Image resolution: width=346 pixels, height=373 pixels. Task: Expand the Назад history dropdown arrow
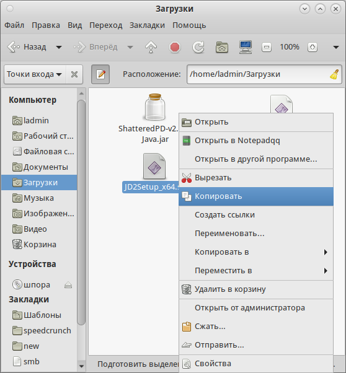59,47
